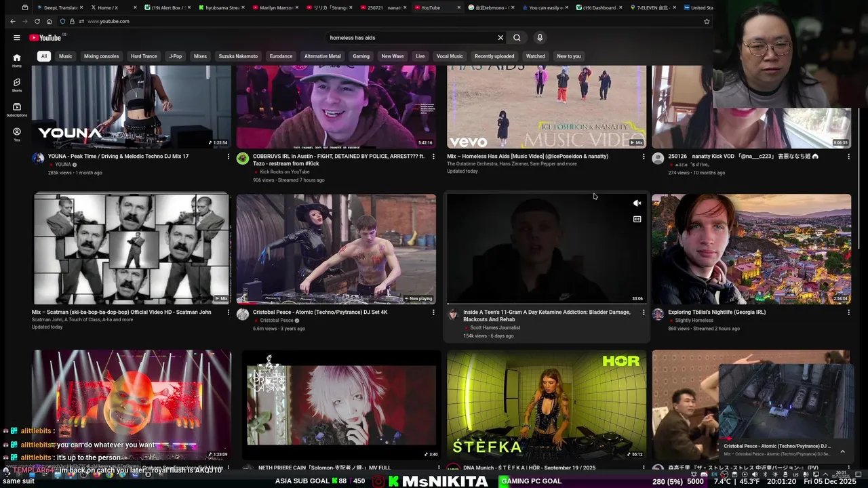
Task: Open the Cristobal Pesce channel avatar
Action: pos(243,314)
